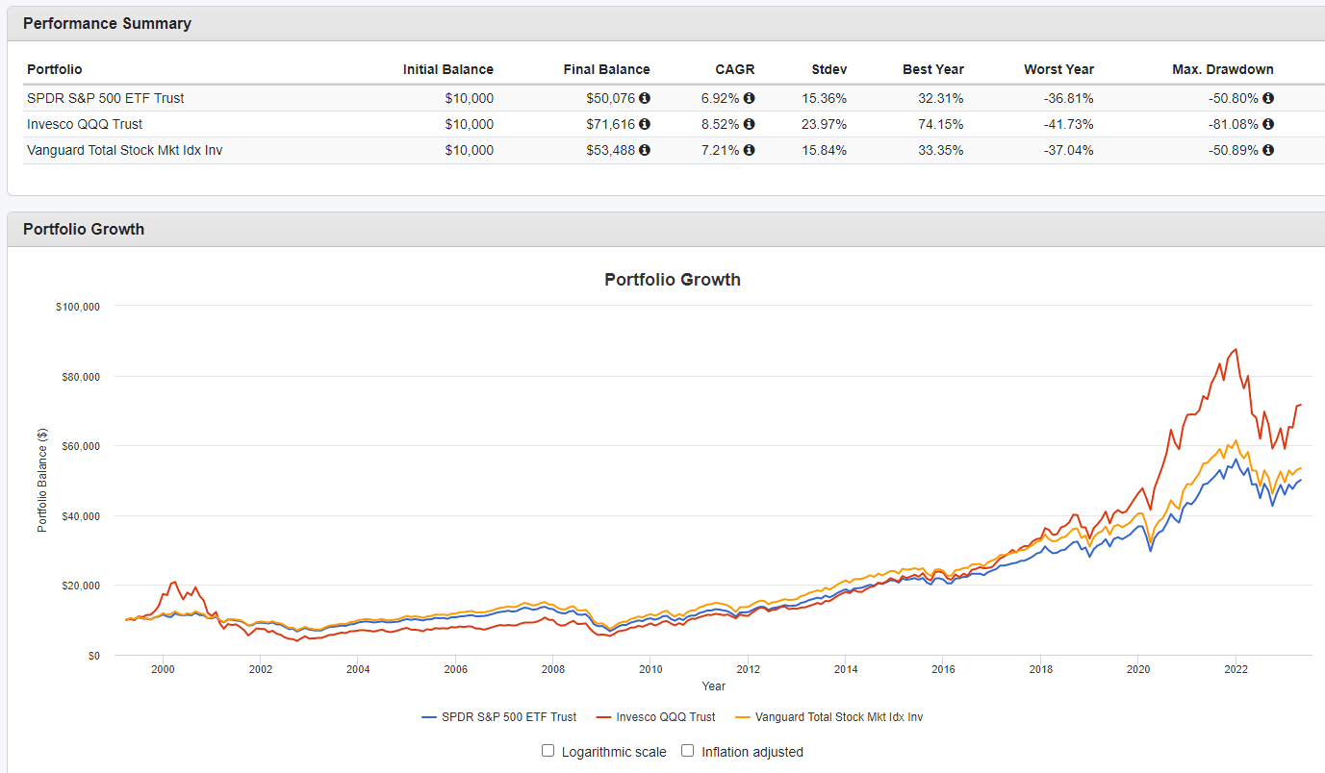Screen dimensions: 1325x773
Task: Click the CAGR column header
Action: (x=735, y=69)
